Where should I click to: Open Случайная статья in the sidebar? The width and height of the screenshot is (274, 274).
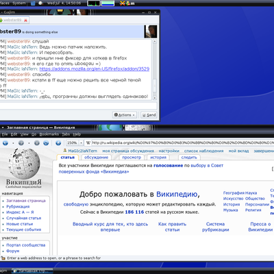[23, 218]
